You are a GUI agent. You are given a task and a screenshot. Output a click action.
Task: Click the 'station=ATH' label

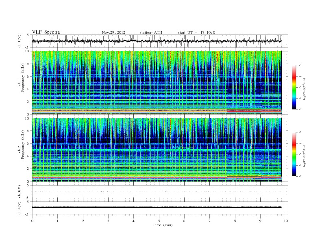151,32
